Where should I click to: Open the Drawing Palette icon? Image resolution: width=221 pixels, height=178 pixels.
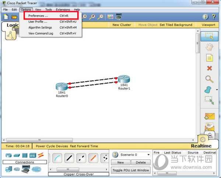point(110,17)
